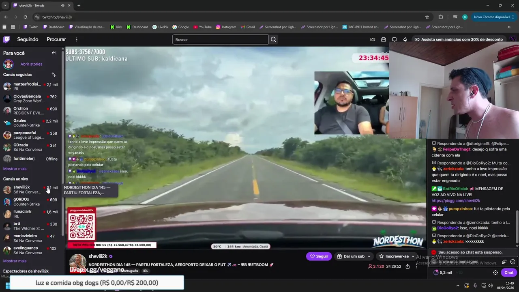Show more bookmarks chevron
The height and width of the screenshot is (292, 519).
[509, 27]
